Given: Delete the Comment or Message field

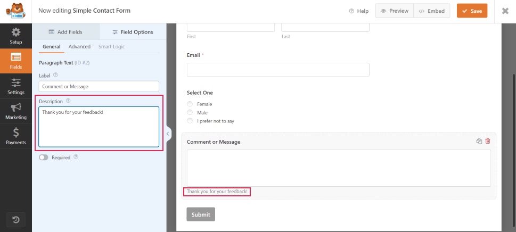Looking at the screenshot, I should [488, 142].
